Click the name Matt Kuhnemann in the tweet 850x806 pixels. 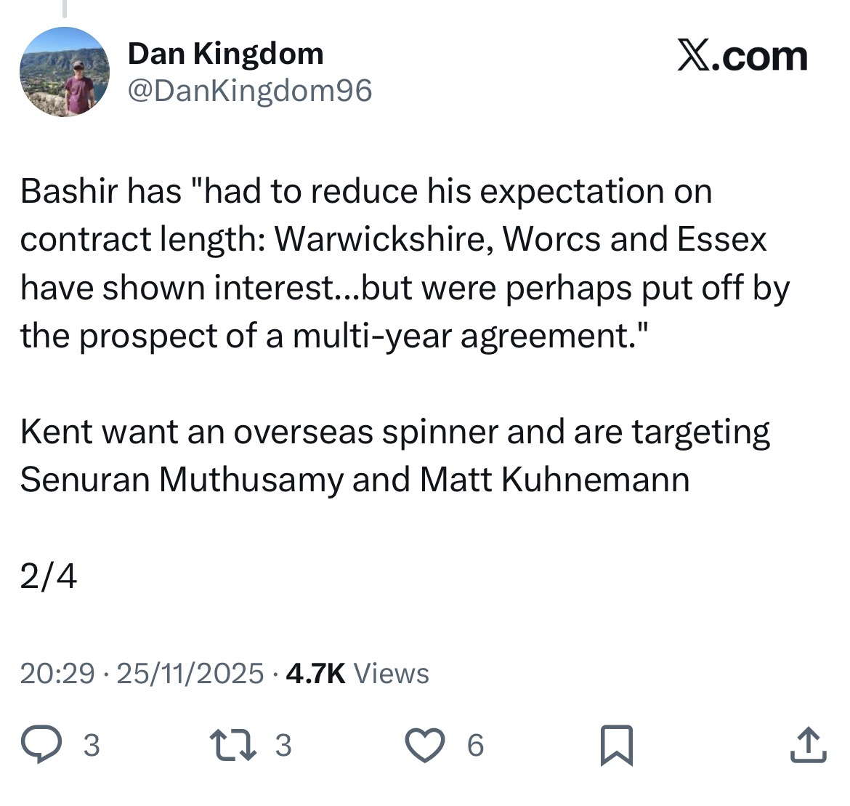tap(554, 480)
